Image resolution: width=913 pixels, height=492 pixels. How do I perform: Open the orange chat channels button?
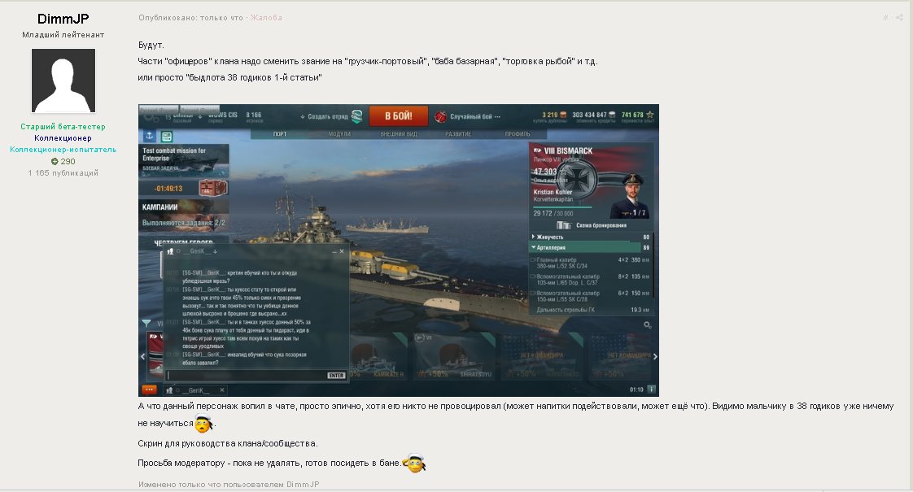149,390
